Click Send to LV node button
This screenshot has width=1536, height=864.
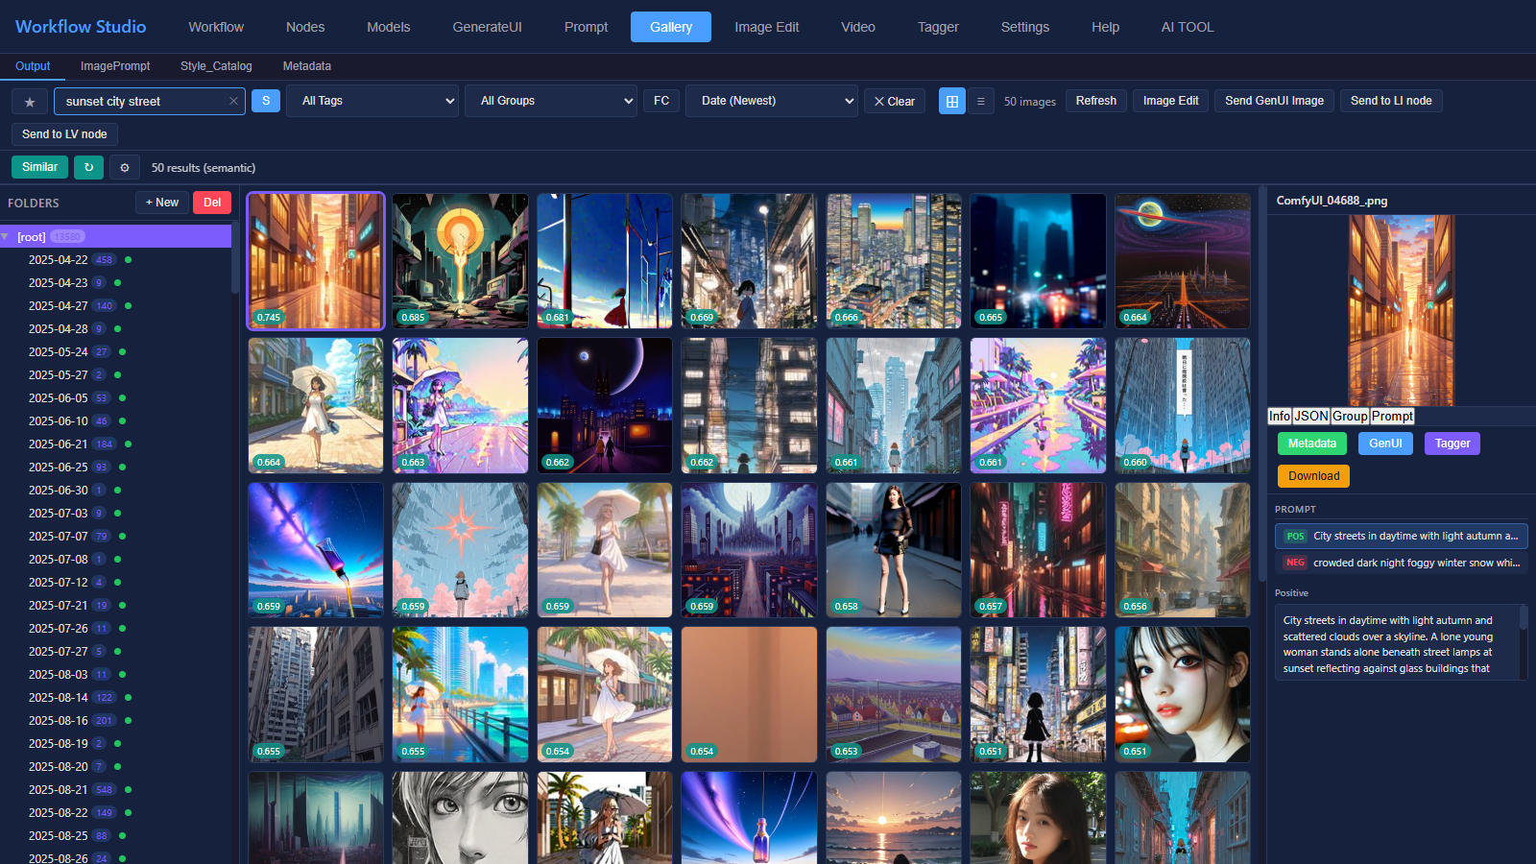pos(64,134)
